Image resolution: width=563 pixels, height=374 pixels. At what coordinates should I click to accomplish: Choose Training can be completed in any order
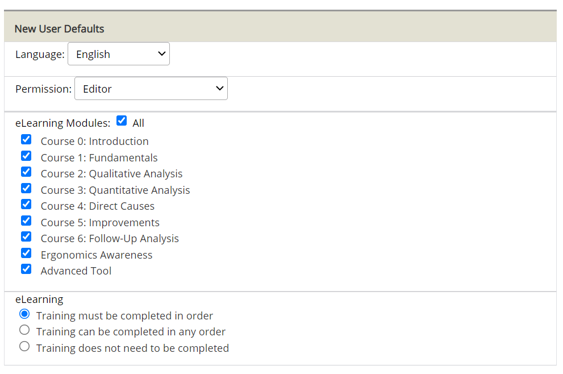pyautogui.click(x=24, y=330)
